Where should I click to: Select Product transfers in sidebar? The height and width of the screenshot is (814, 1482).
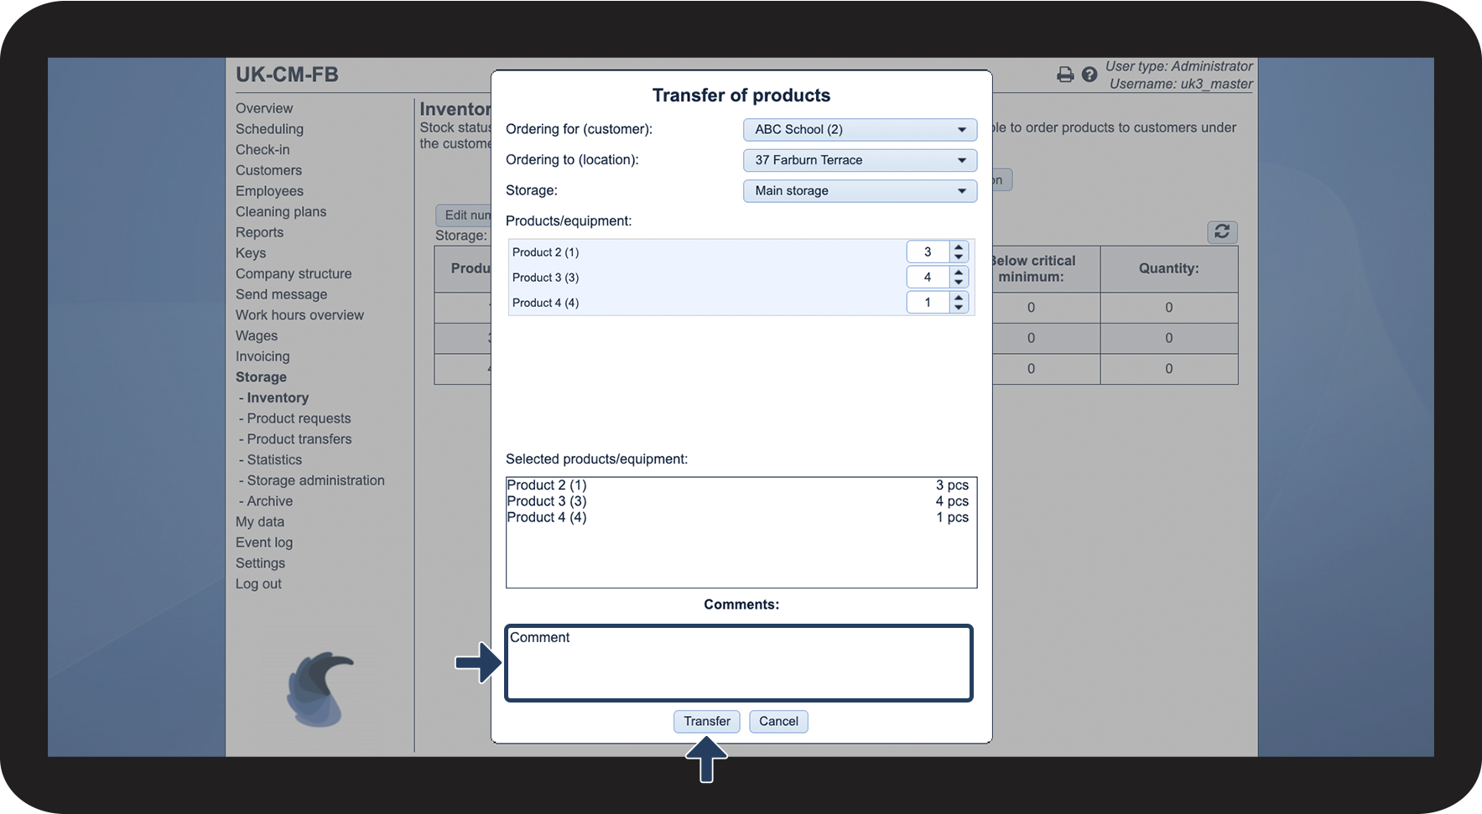(299, 439)
